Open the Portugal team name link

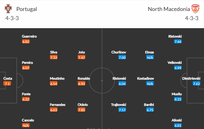pos(27,9)
